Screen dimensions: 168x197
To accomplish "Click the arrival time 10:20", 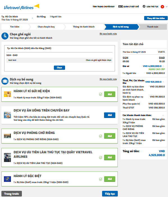I will click(x=162, y=61).
